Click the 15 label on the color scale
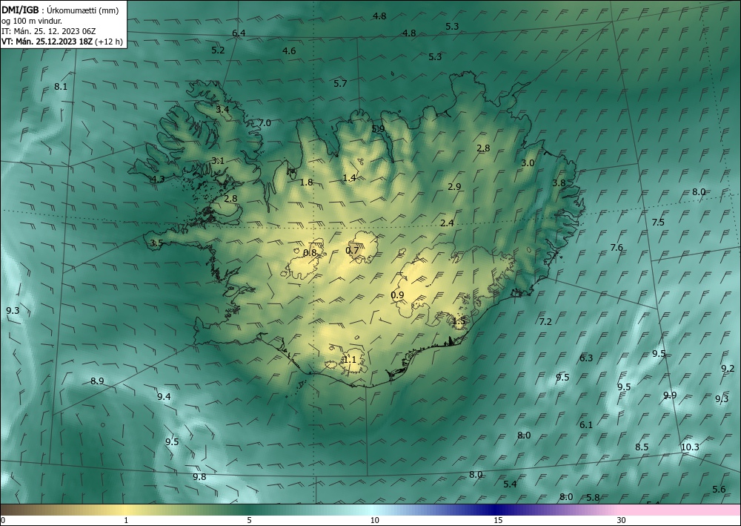Viewport: 741px width, 526px height. (498, 520)
